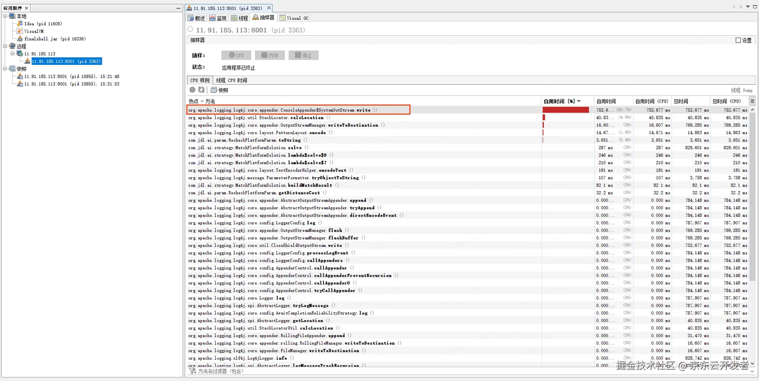Click the finalshell.jar Java icon
The height and width of the screenshot is (381, 759).
tap(20, 39)
